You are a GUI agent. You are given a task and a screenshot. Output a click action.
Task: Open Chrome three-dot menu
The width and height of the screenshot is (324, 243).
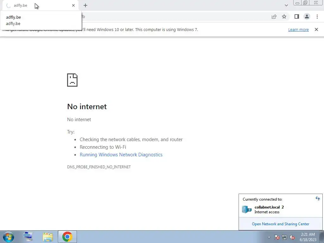[x=317, y=17]
